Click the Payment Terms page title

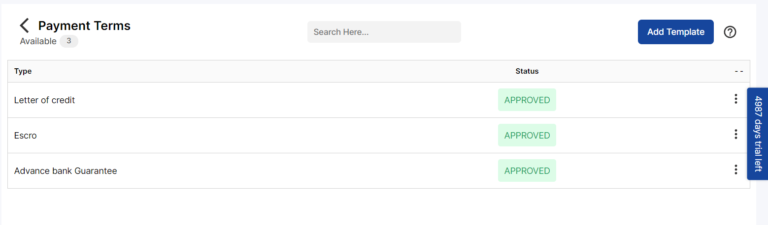pos(84,26)
